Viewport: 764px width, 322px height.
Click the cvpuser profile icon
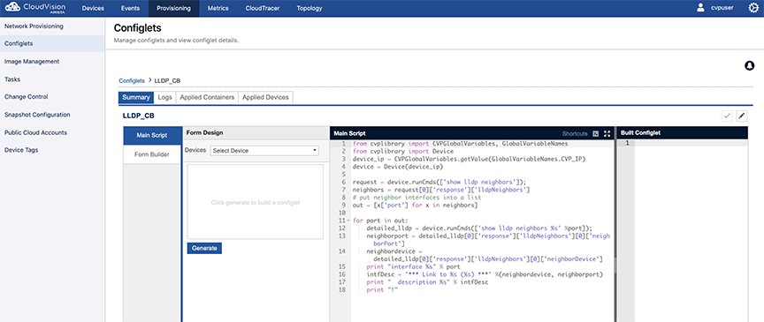click(700, 8)
